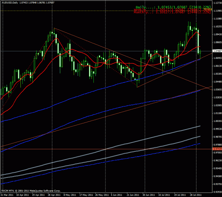
Task: Click the 0.97880 price axis label
Action: point(218,145)
